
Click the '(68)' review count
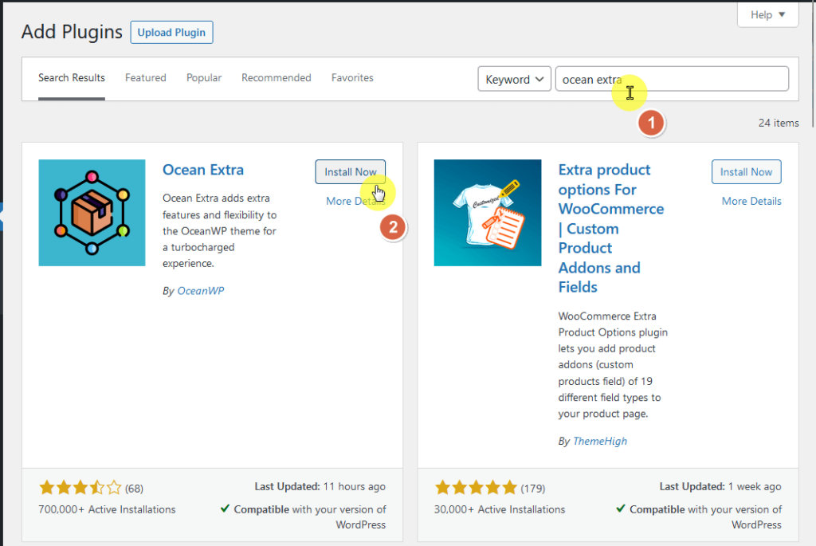134,489
